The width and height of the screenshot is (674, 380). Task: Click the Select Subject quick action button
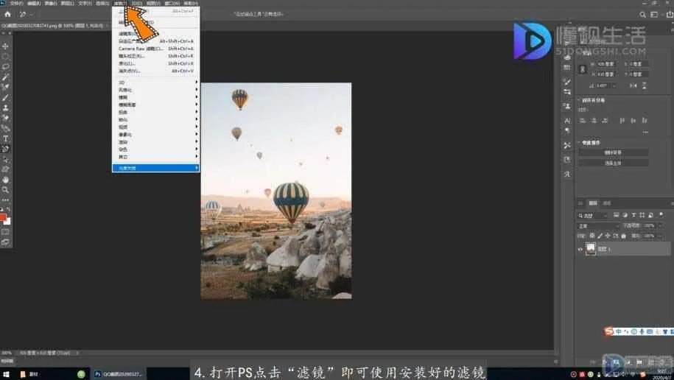tap(613, 163)
